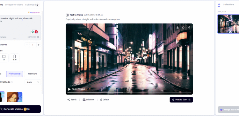This screenshot has height=116, width=239.
Task: Switch to Image to Video tab
Action: pos(14,5)
